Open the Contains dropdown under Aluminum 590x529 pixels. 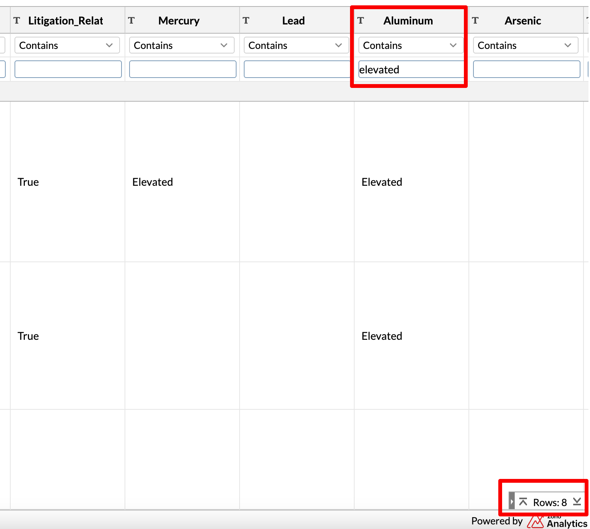411,45
